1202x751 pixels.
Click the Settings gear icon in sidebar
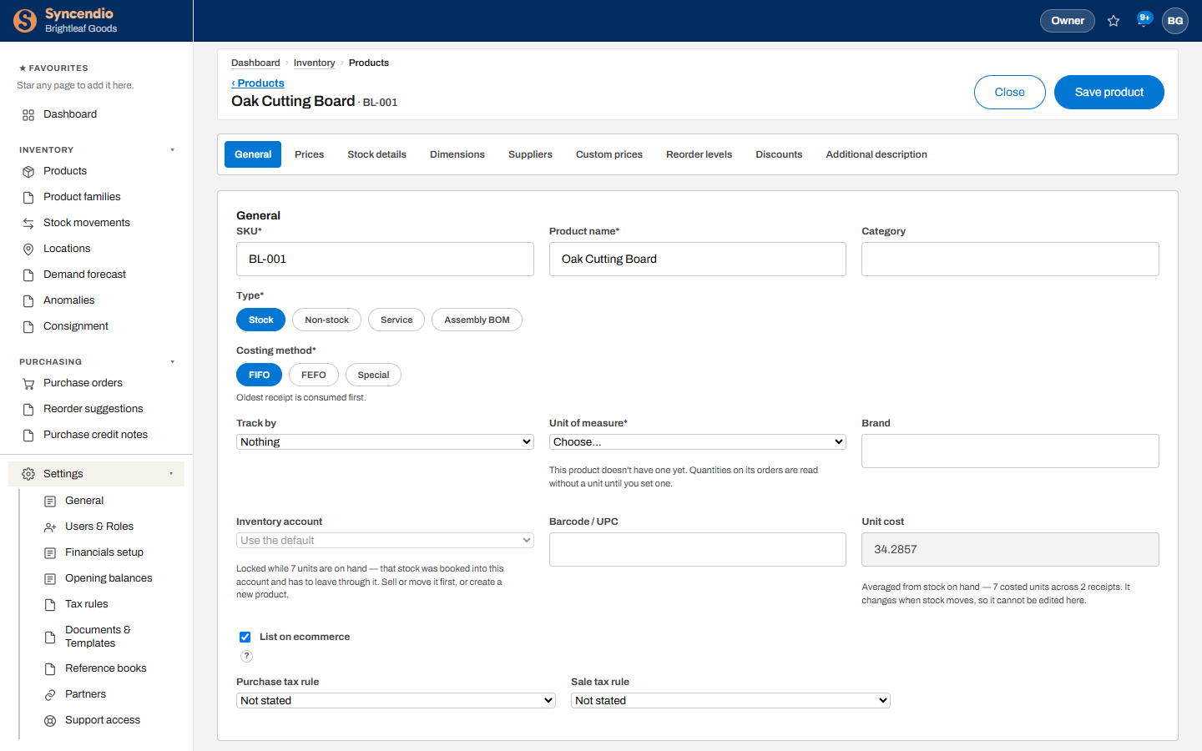click(28, 474)
